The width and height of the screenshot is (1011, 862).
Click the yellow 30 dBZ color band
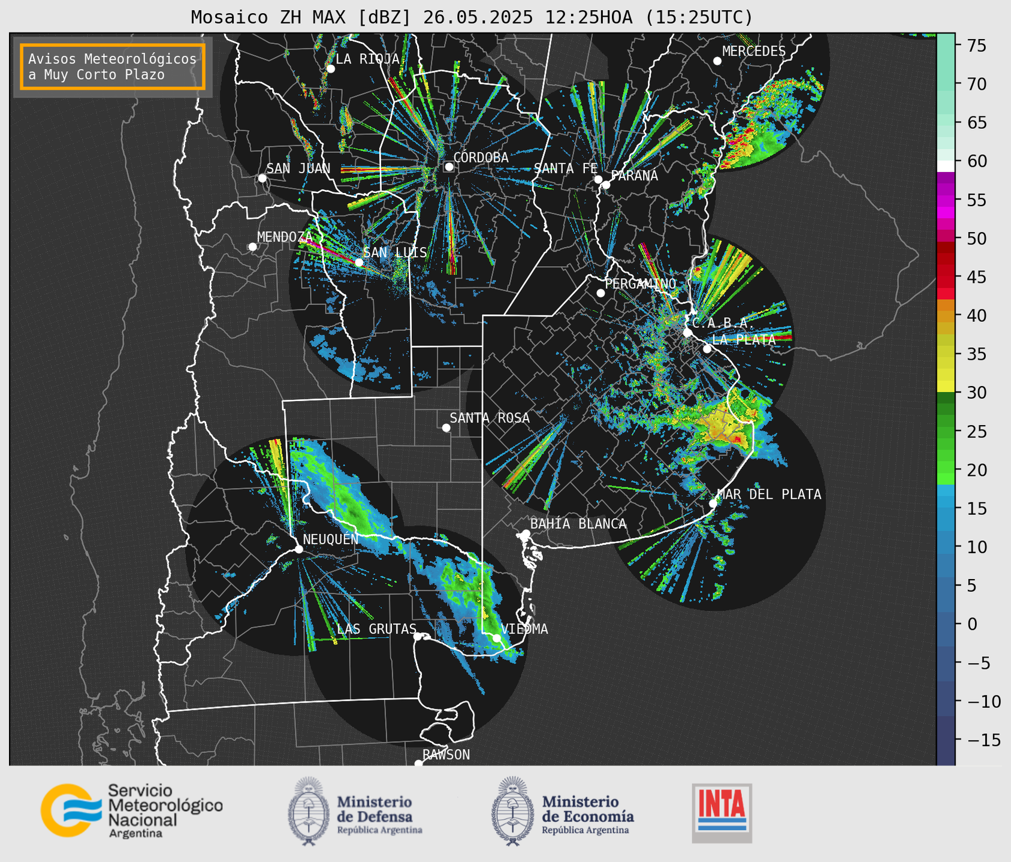click(946, 387)
